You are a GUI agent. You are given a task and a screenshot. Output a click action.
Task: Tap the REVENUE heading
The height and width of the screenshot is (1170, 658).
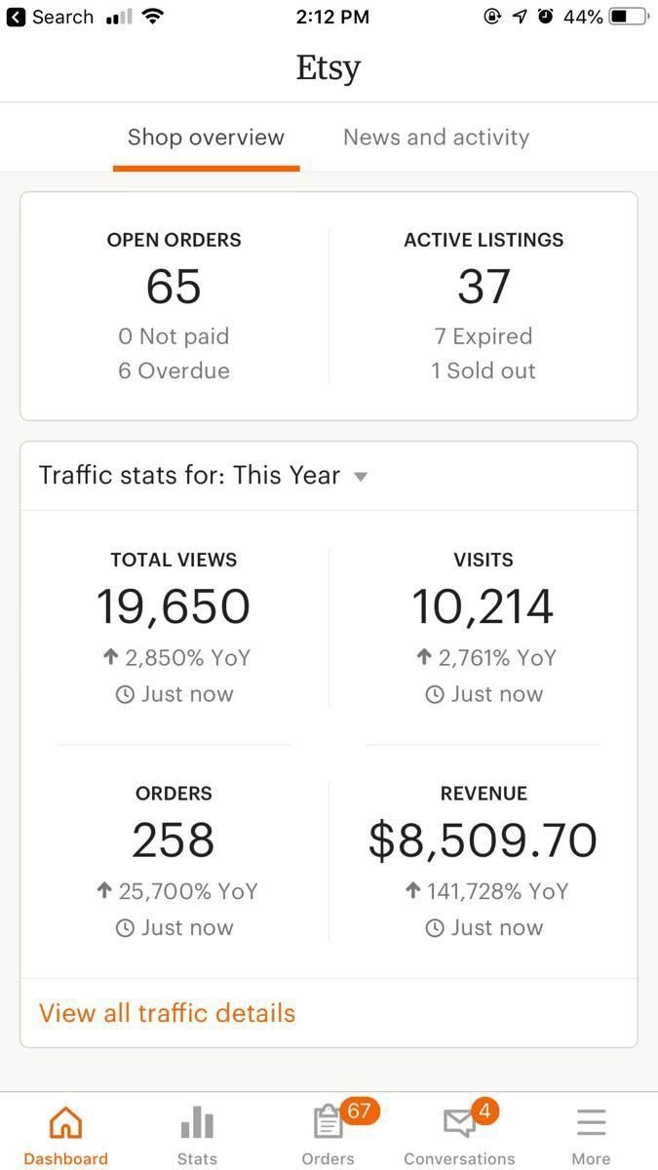[x=484, y=794]
